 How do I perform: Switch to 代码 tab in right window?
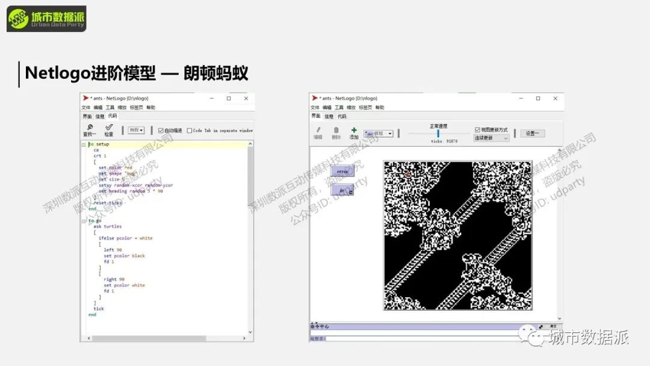(342, 116)
